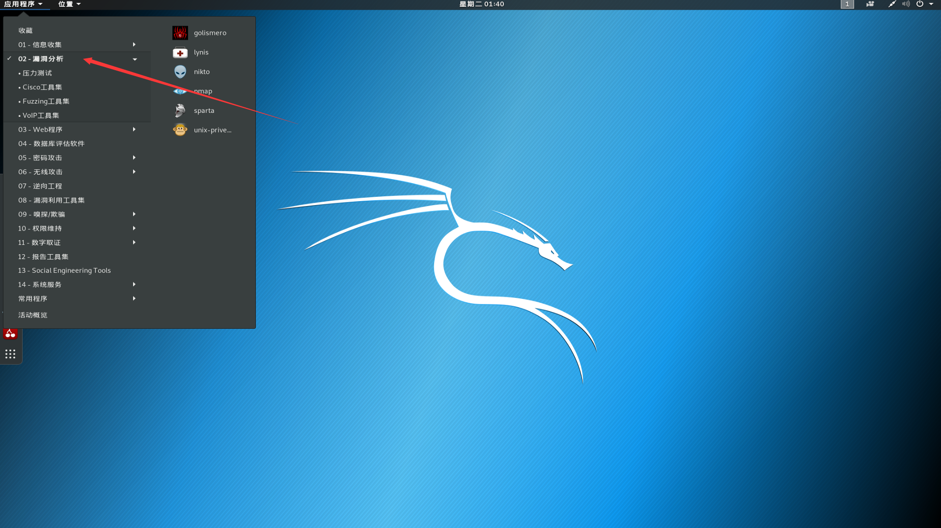The image size is (941, 528).
Task: Launch the golismero spider icon
Action: [x=180, y=33]
